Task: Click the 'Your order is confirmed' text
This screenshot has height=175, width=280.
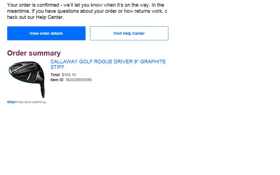Action: click(x=33, y=5)
